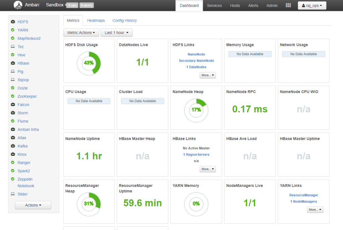Viewport: 343px width, 230px height.
Task: Open the Secondary NameNode link
Action: click(x=196, y=61)
